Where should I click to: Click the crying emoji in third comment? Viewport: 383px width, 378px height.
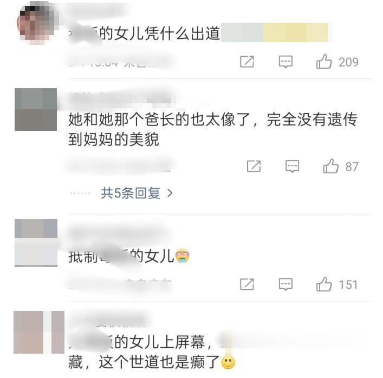[182, 256]
